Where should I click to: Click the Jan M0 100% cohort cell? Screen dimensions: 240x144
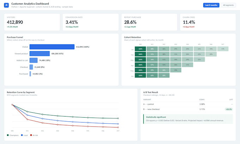(x=140, y=49)
